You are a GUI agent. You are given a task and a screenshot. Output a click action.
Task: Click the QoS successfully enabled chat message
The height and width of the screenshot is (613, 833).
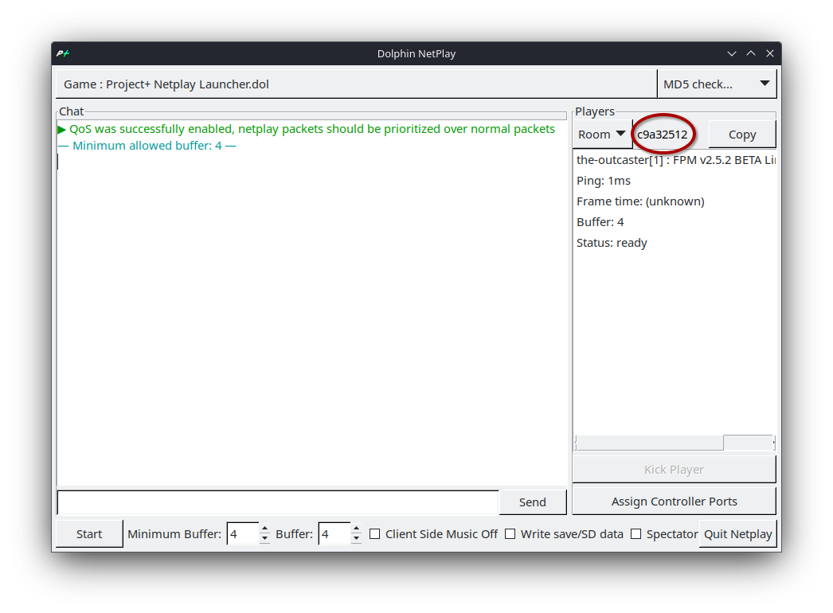tap(307, 129)
